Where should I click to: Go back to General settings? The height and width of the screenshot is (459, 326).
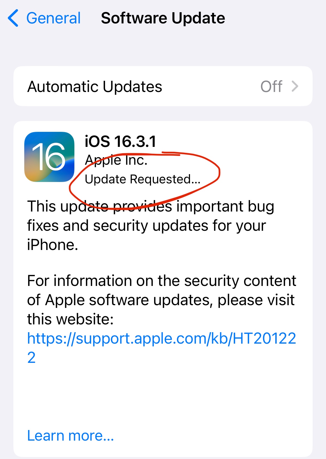pos(44,18)
